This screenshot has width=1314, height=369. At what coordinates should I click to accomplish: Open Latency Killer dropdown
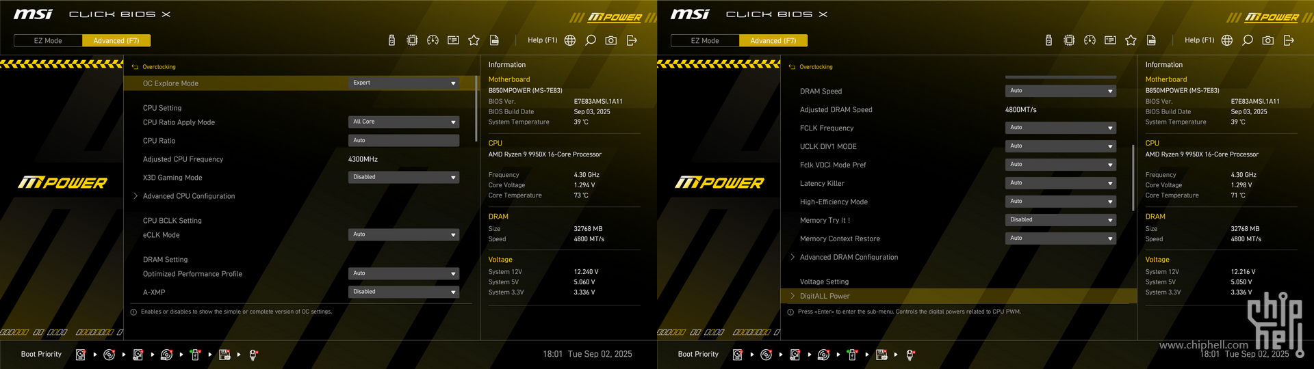click(1061, 183)
